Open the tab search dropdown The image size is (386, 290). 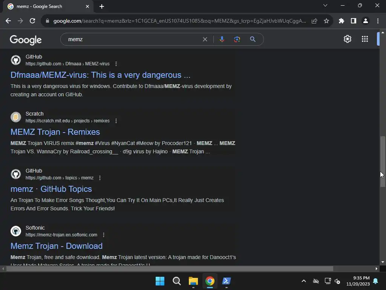pos(325,5)
